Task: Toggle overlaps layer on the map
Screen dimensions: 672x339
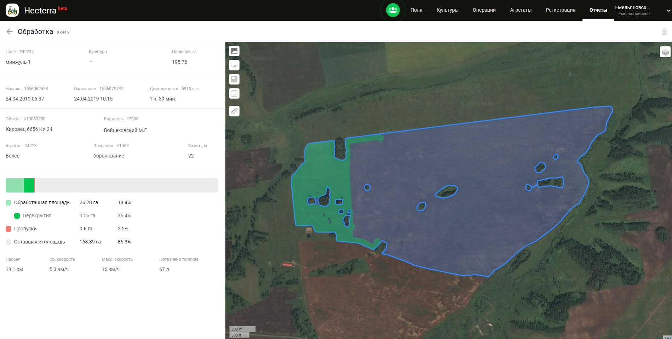Action: click(234, 65)
